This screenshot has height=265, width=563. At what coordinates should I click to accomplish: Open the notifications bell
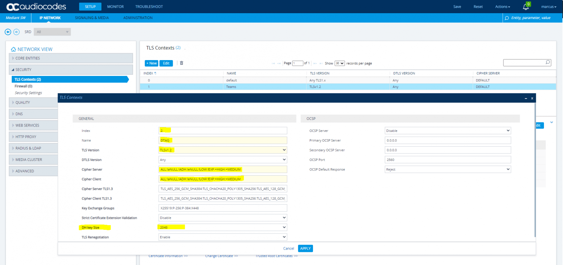(x=526, y=7)
